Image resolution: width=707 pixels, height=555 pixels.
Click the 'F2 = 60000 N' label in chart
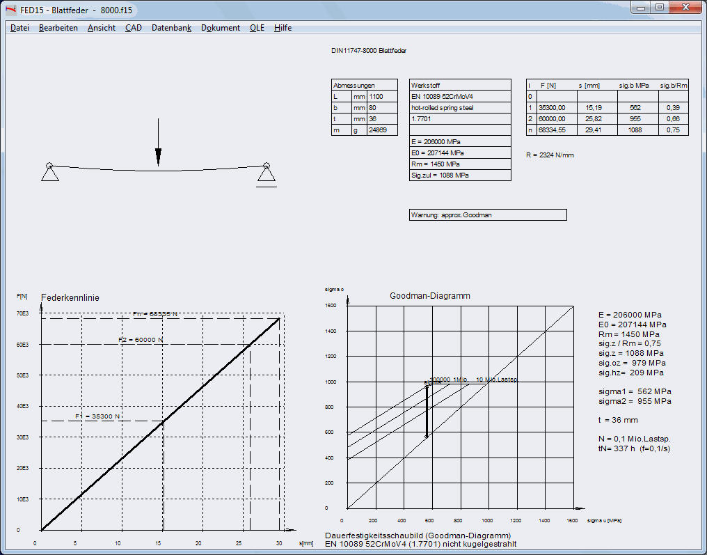coord(141,339)
